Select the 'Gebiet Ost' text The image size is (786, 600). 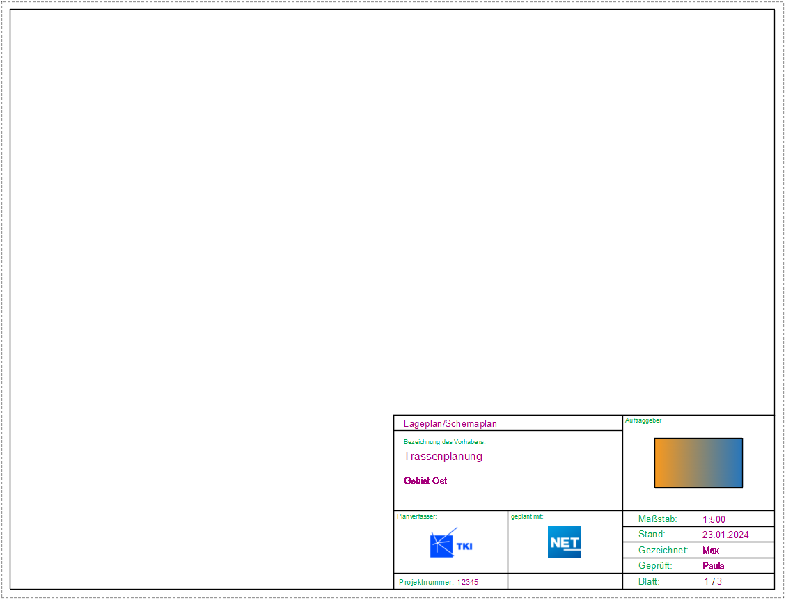(425, 481)
